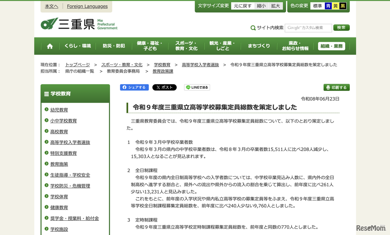Post to X with ポスト button
This screenshot has height=235, width=390.
point(165,87)
